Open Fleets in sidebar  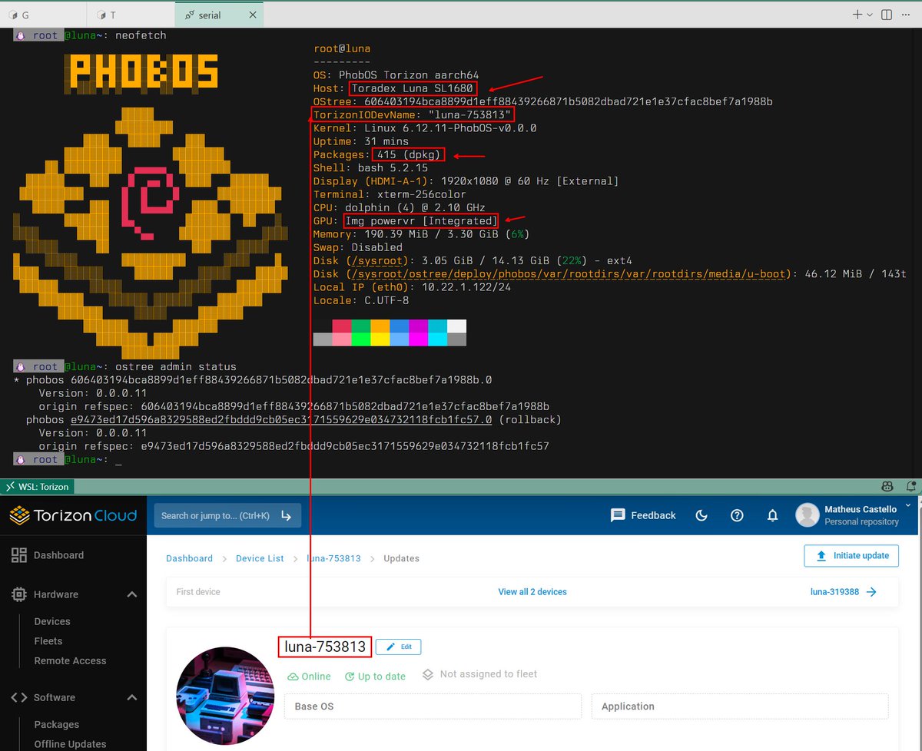pos(48,641)
